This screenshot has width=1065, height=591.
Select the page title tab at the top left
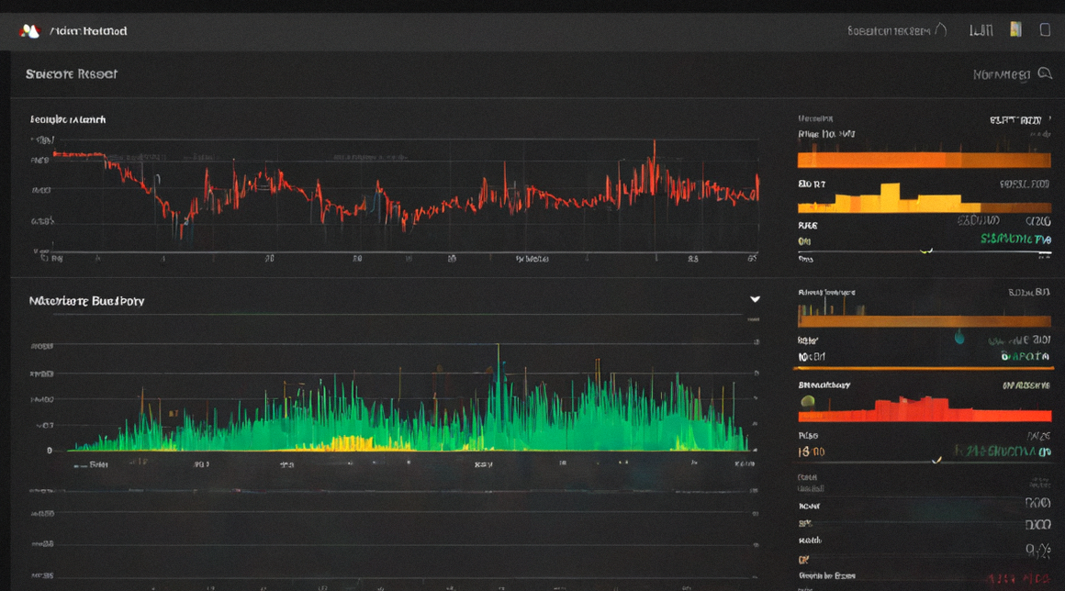click(72, 74)
